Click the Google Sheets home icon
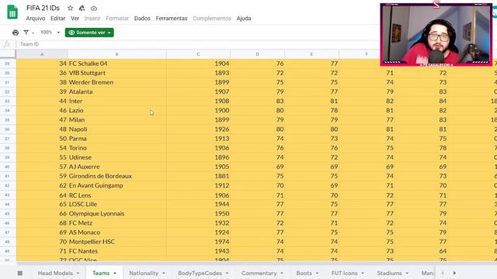This screenshot has height=279, width=497. (x=12, y=12)
